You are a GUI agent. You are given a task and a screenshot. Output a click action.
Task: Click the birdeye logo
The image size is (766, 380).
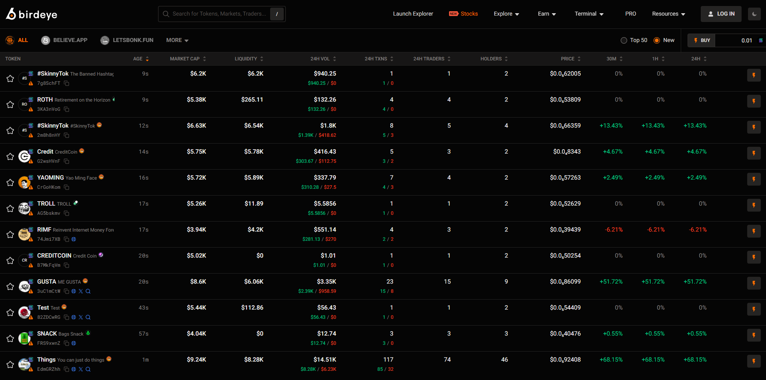click(32, 14)
